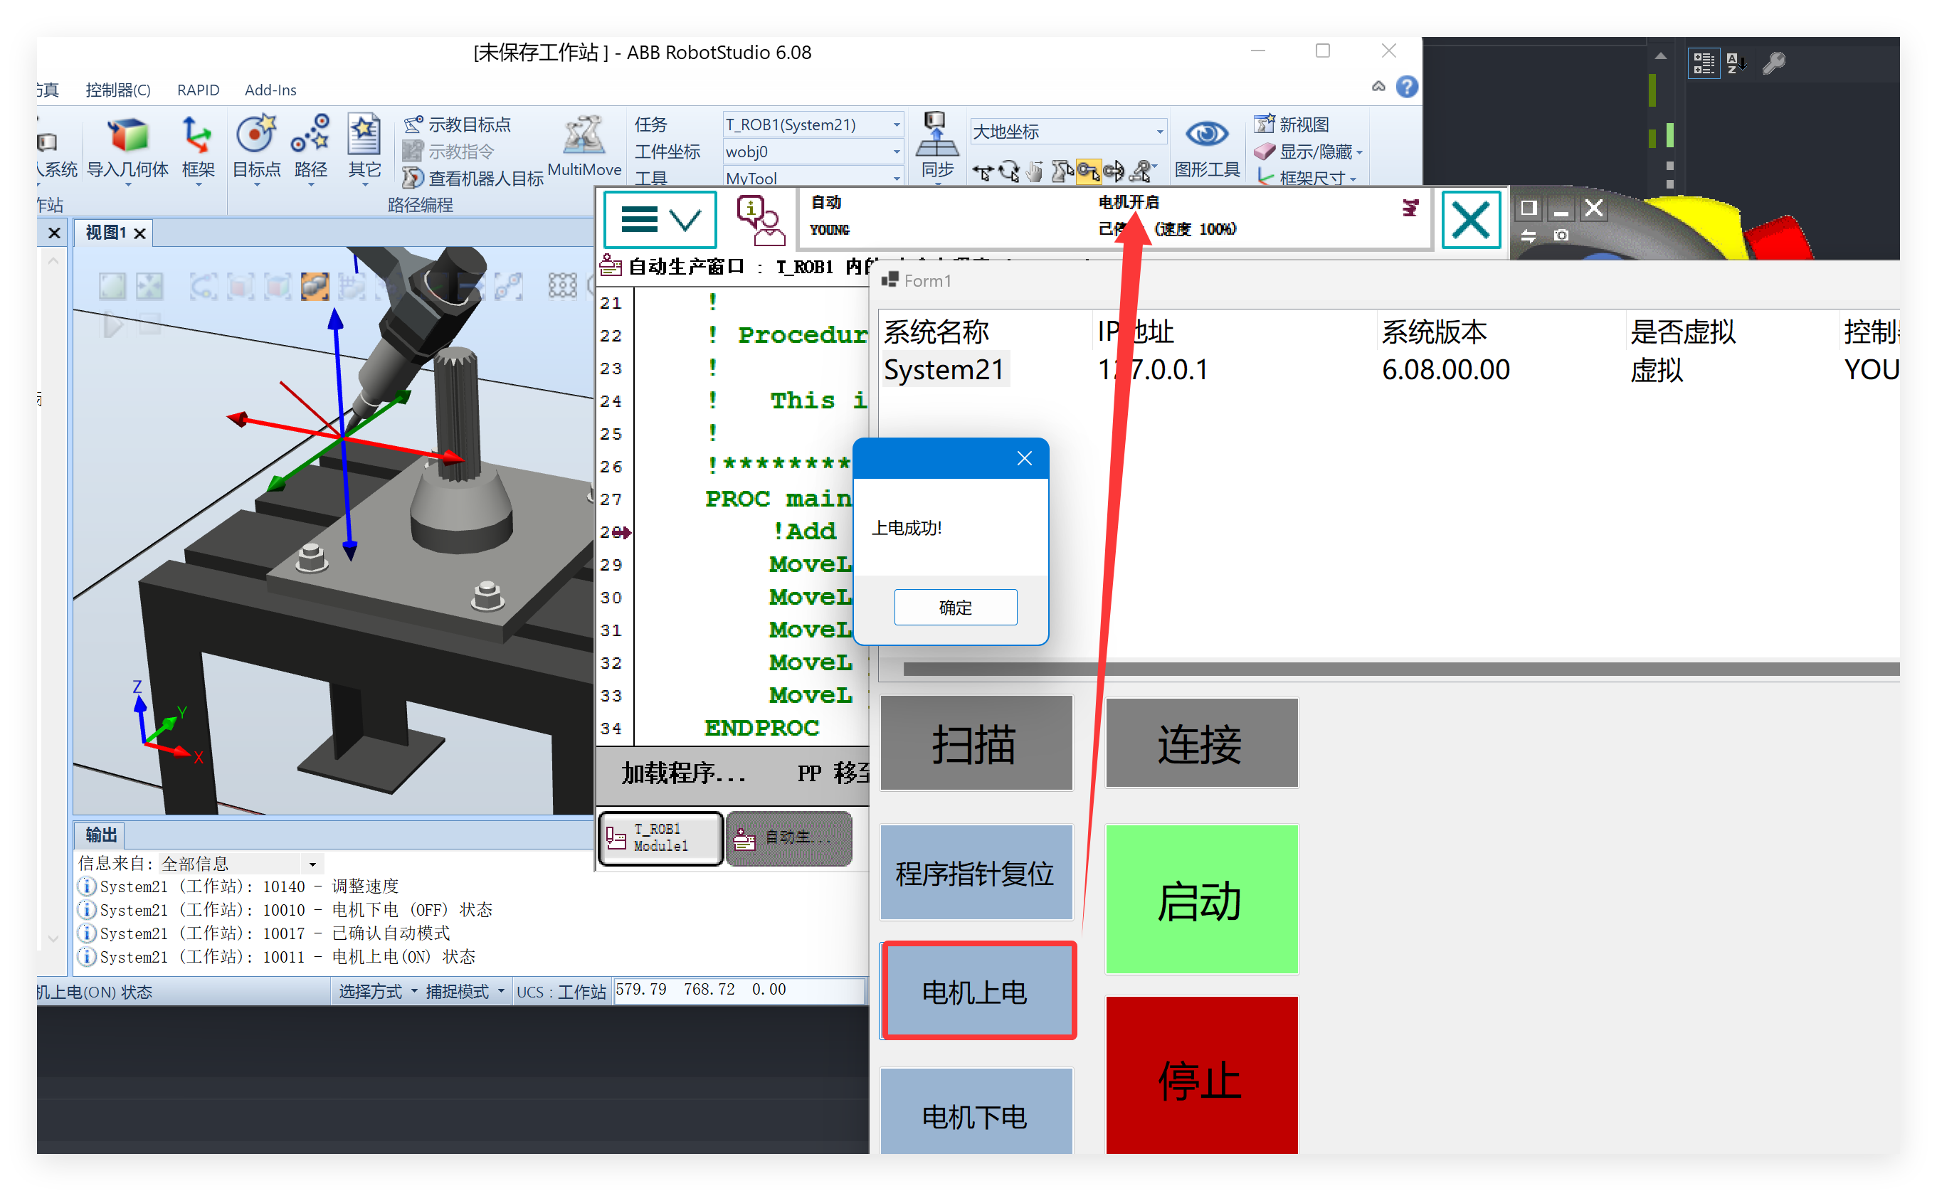This screenshot has height=1191, width=1937.
Task: Click the FlexPendant teal X close icon
Action: click(x=1470, y=219)
